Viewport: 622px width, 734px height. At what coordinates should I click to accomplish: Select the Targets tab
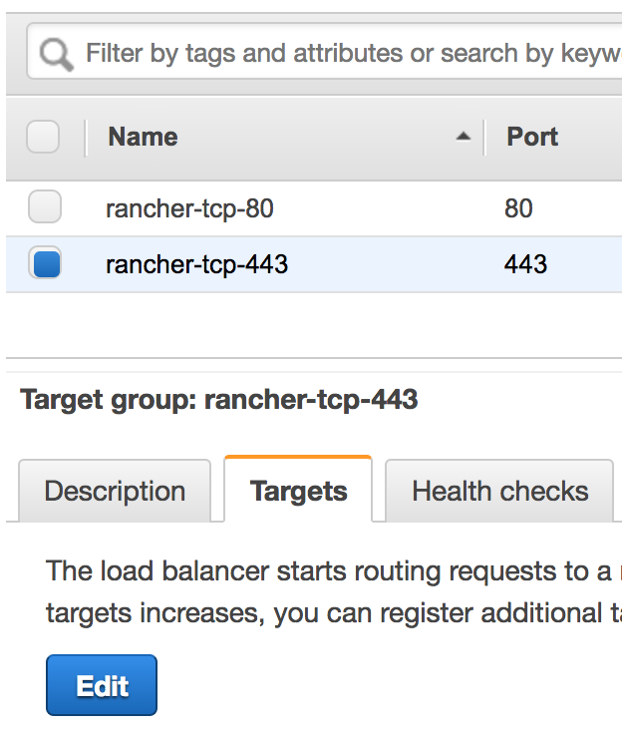[298, 491]
